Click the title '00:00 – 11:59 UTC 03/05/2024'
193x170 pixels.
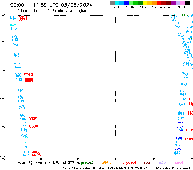[51, 5]
